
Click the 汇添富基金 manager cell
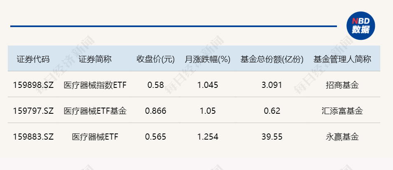[x=342, y=111]
